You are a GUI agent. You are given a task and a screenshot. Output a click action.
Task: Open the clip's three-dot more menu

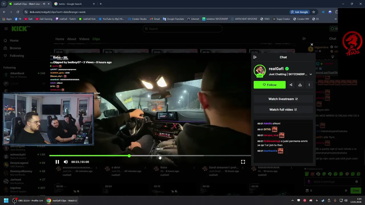click(x=309, y=85)
